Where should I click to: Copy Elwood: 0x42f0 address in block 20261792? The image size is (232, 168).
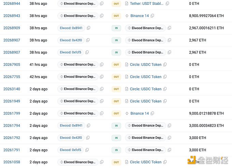(88, 138)
